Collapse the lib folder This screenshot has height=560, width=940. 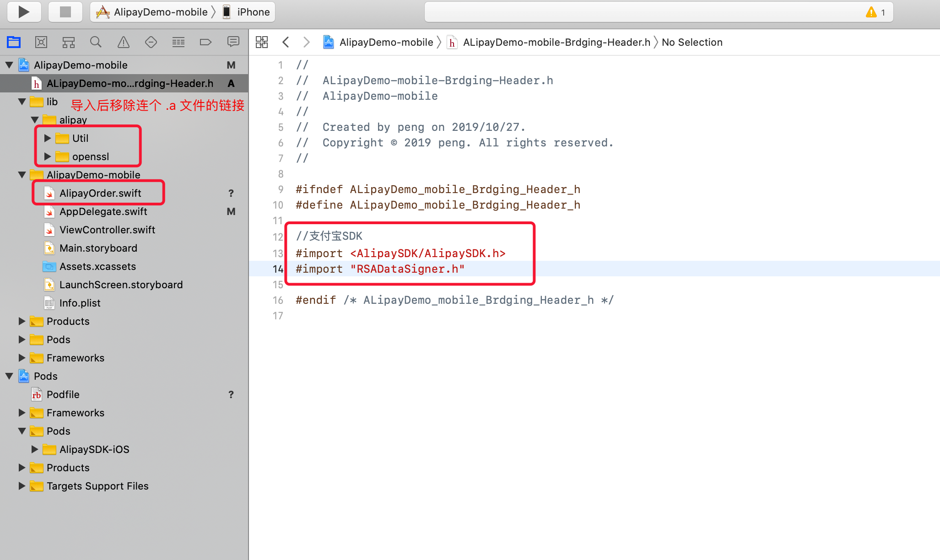click(22, 102)
